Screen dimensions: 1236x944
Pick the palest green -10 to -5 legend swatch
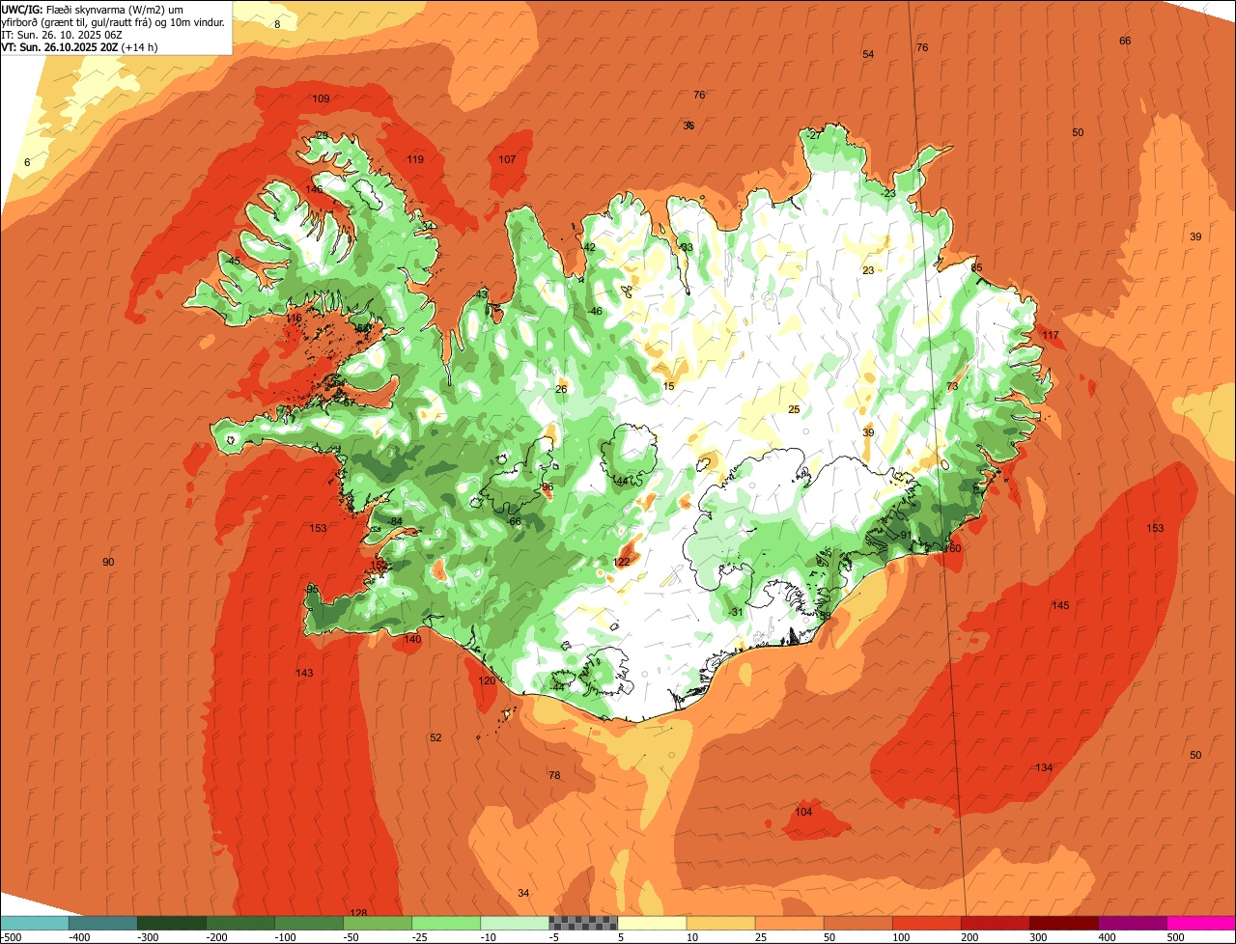[x=515, y=923]
